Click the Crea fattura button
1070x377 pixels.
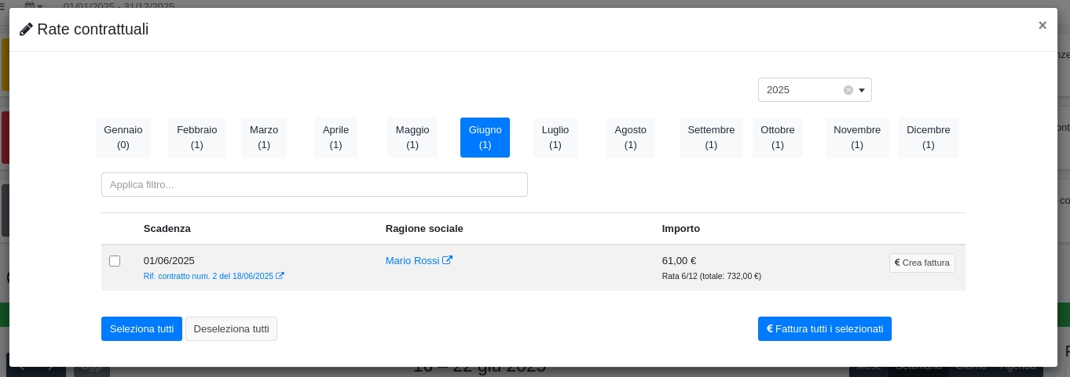[922, 263]
